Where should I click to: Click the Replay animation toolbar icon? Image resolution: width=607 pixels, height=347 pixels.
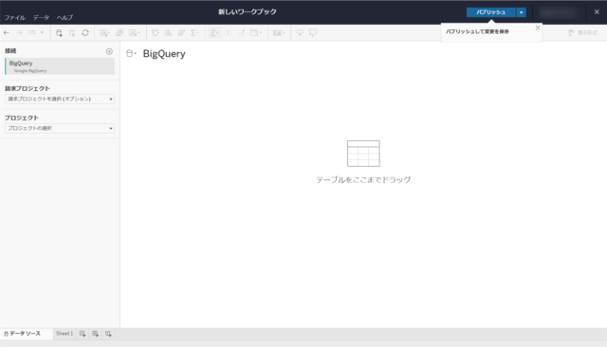coord(32,33)
